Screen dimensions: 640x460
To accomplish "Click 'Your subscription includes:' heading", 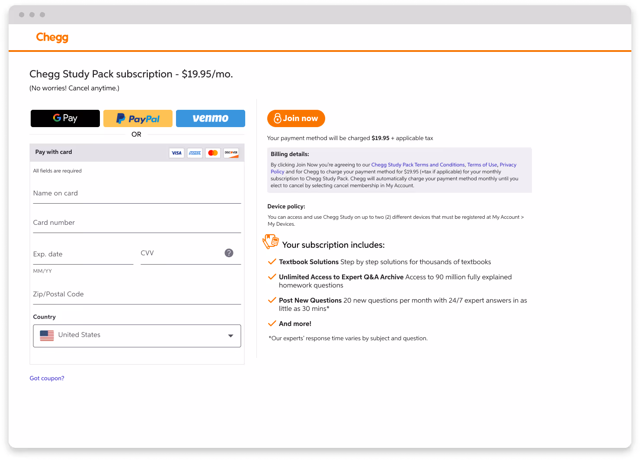I will 333,245.
